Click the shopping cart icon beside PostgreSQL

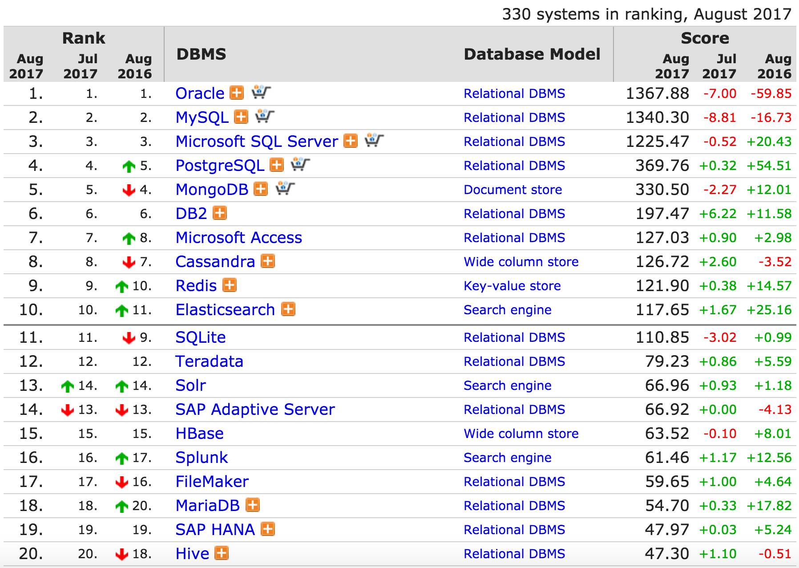point(300,164)
